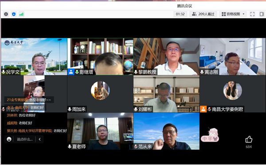The height and width of the screenshot is (165, 266).
Task: Give a thumbs-up like
Action: 249,140
